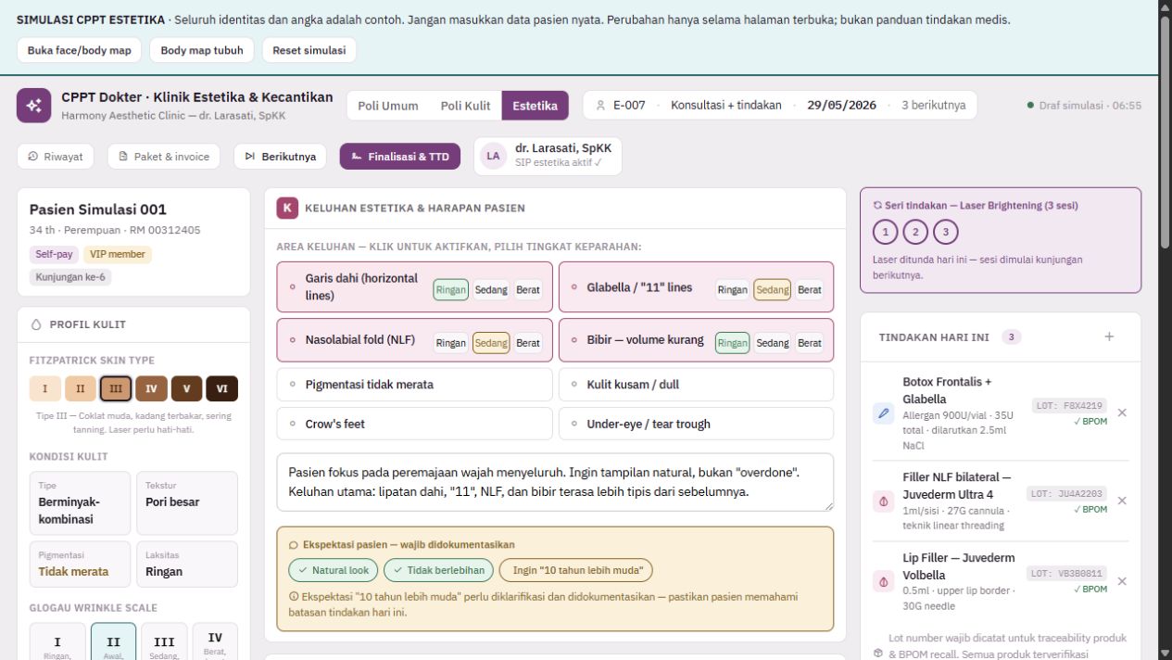Viewport: 1172px width, 660px height.
Task: Set Glabella severity to Berat
Action: pyautogui.click(x=810, y=290)
